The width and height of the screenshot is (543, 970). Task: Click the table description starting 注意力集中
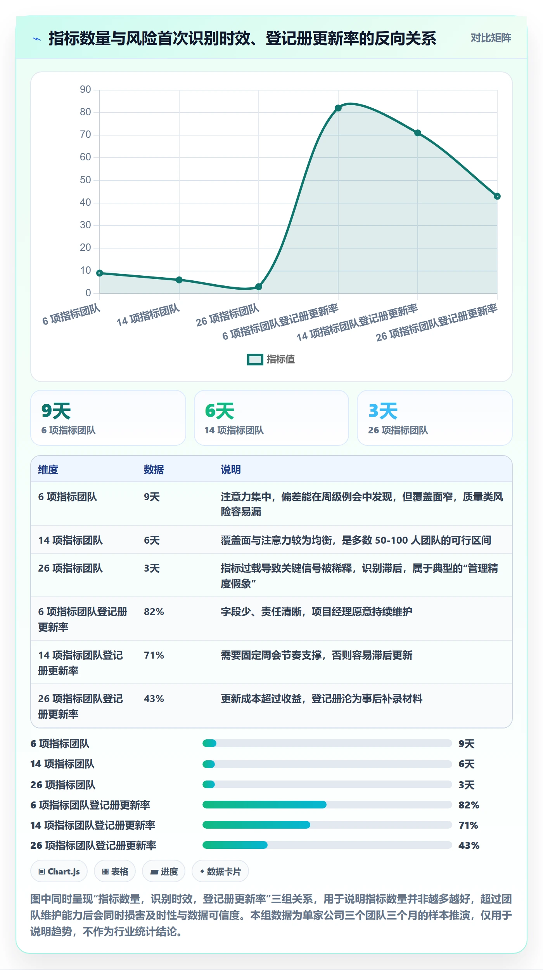(x=362, y=504)
